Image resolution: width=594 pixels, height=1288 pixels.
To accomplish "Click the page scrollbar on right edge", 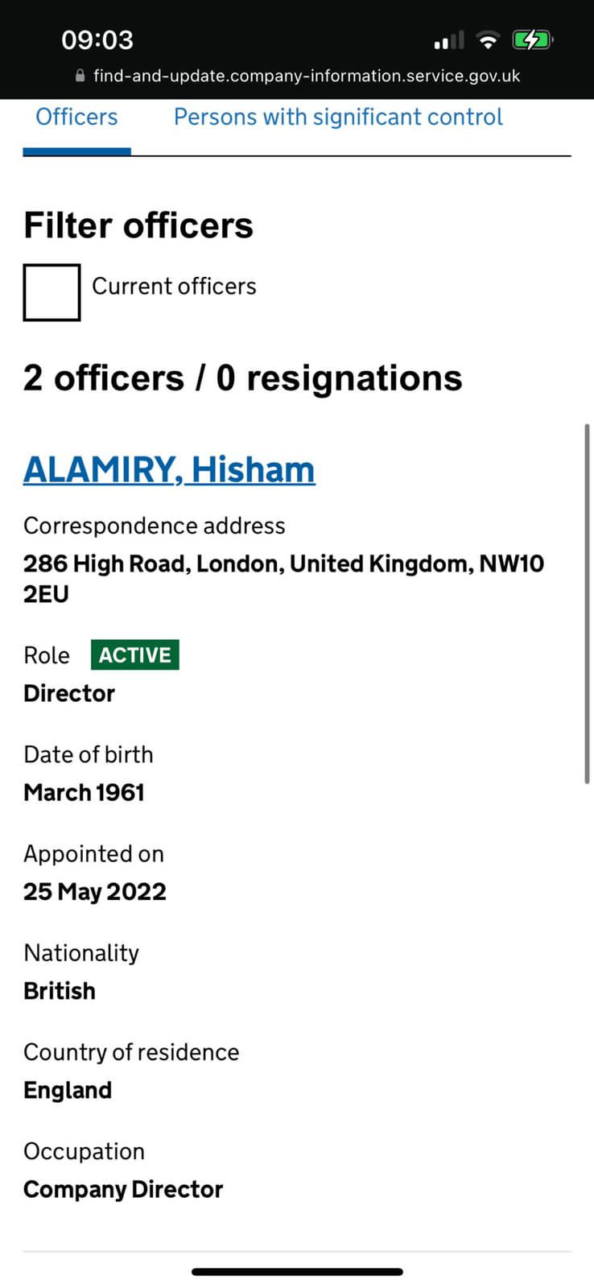I will pos(588,604).
